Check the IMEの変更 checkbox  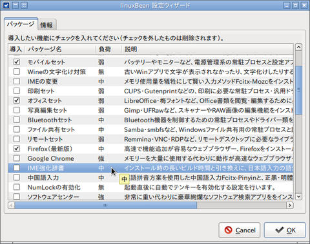[17, 81]
